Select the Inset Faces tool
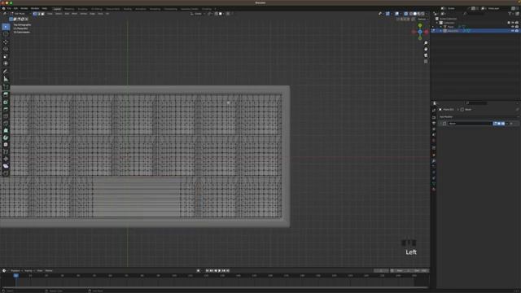The image size is (521, 293). pos(6,102)
